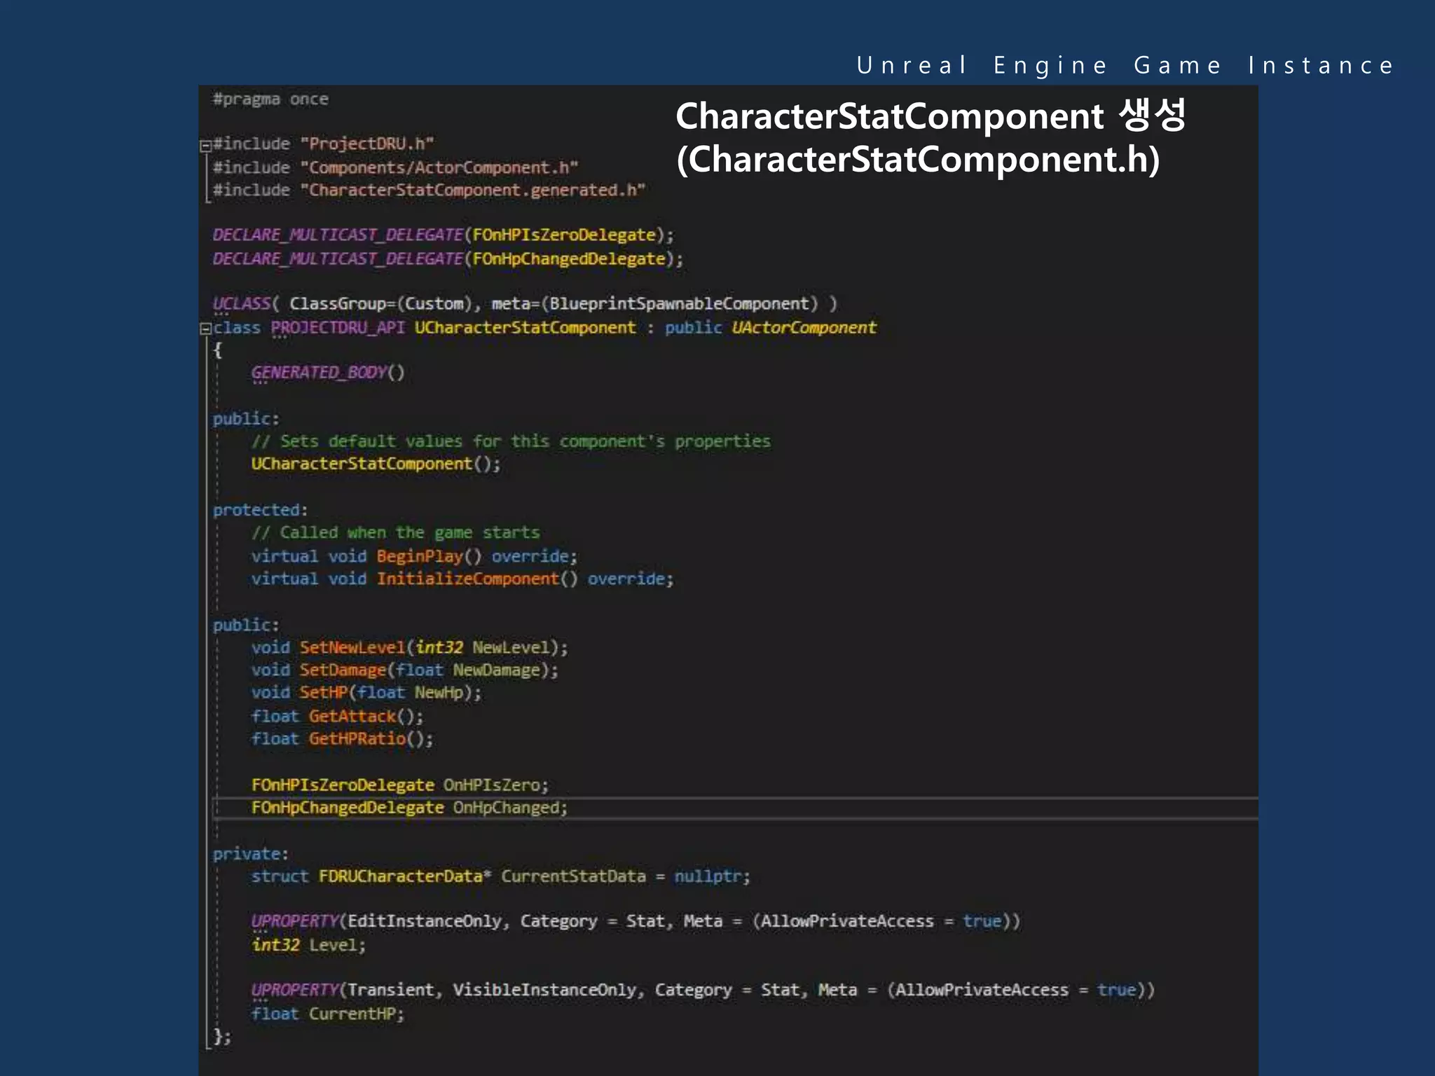Screen dimensions: 1435x1076
Task: Click the GetHPRatio function name
Action: pyautogui.click(x=357, y=738)
